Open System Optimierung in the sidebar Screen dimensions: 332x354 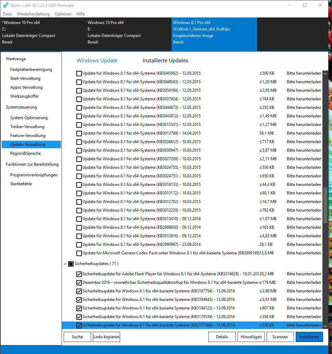click(29, 118)
